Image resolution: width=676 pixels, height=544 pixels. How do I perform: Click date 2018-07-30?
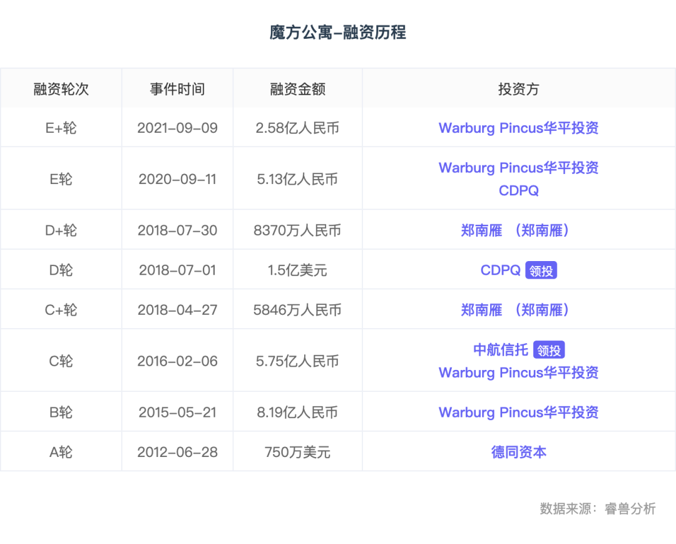coord(177,230)
